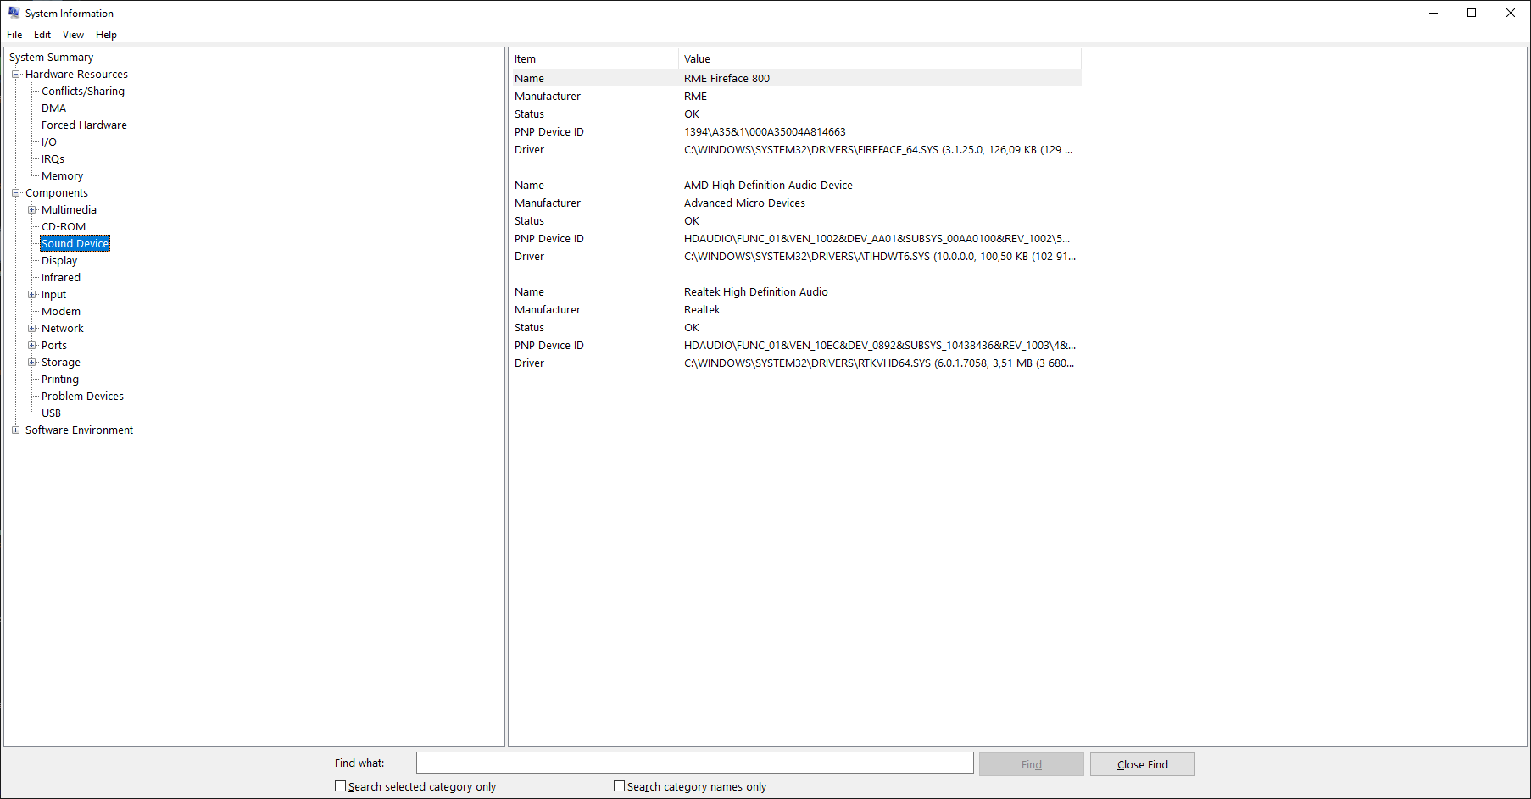Viewport: 1531px width, 799px height.
Task: Select Printing tree item
Action: [60, 379]
